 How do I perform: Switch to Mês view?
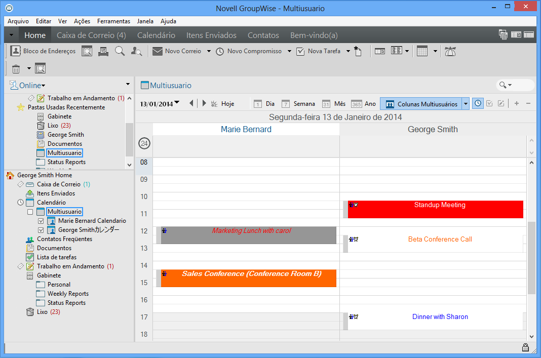coord(334,104)
